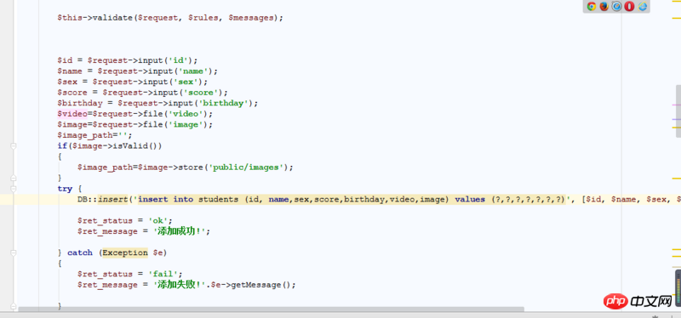Click the 'birthday' string literal

225,103
